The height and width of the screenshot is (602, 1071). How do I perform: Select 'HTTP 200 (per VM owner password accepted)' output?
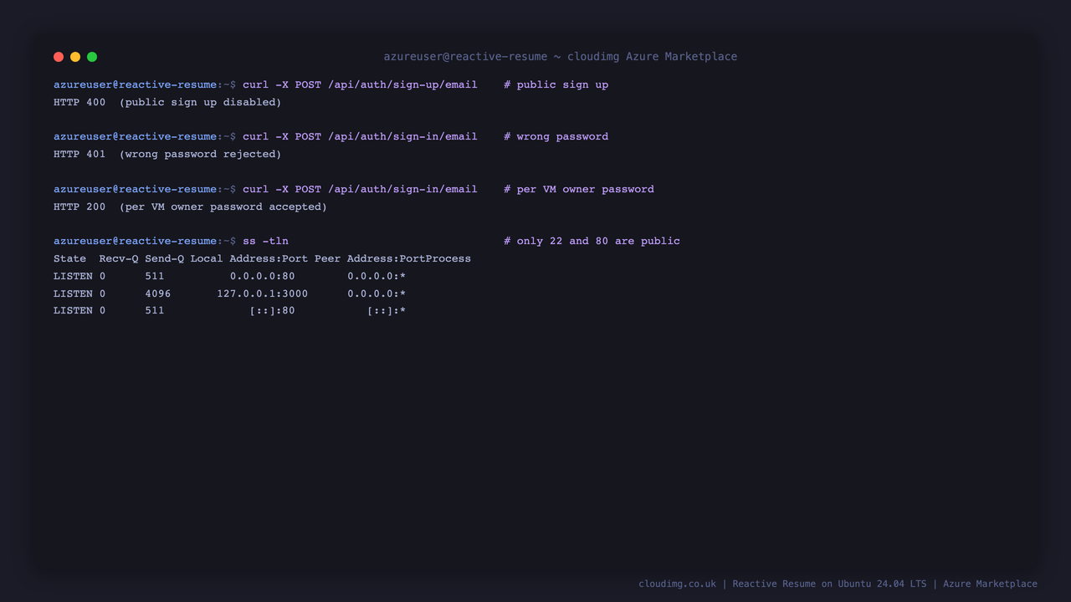point(190,207)
